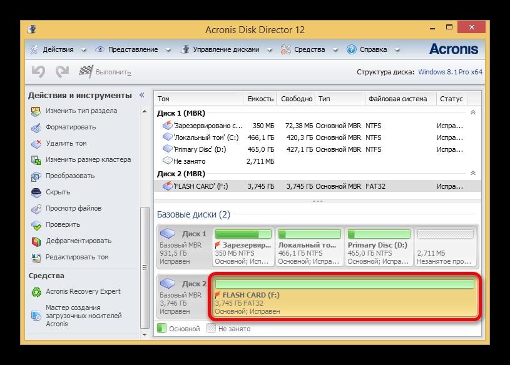Open the Действия dropdown arrow
Viewport: 510px width, 365px height.
[84, 50]
